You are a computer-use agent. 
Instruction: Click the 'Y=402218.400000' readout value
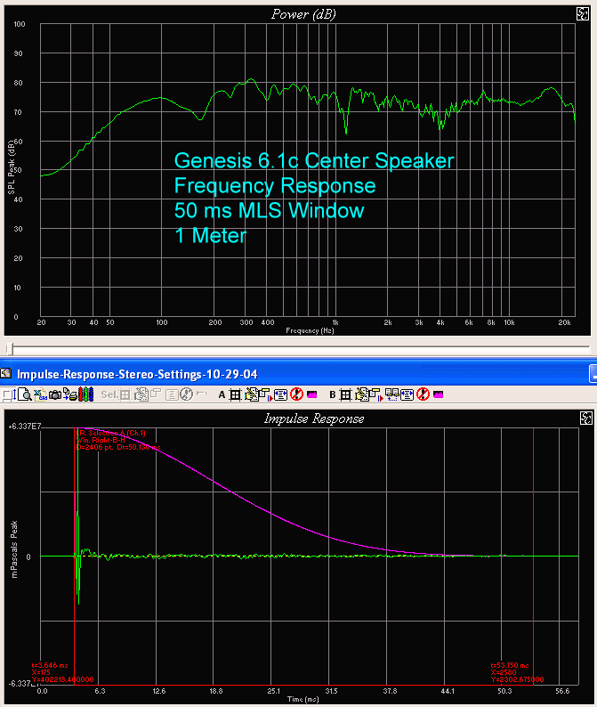(x=62, y=679)
